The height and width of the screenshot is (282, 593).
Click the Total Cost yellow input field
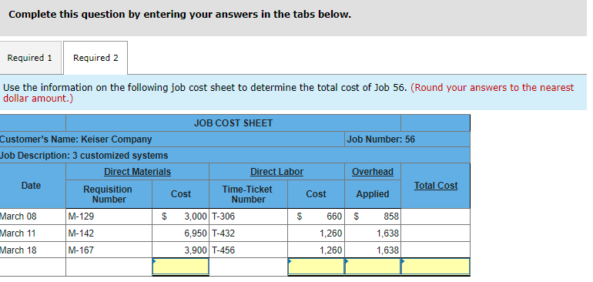436,267
